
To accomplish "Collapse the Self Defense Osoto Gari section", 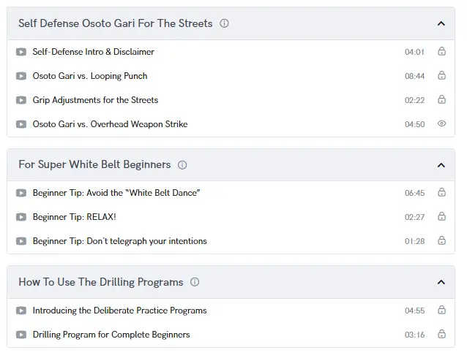I will click(441, 23).
